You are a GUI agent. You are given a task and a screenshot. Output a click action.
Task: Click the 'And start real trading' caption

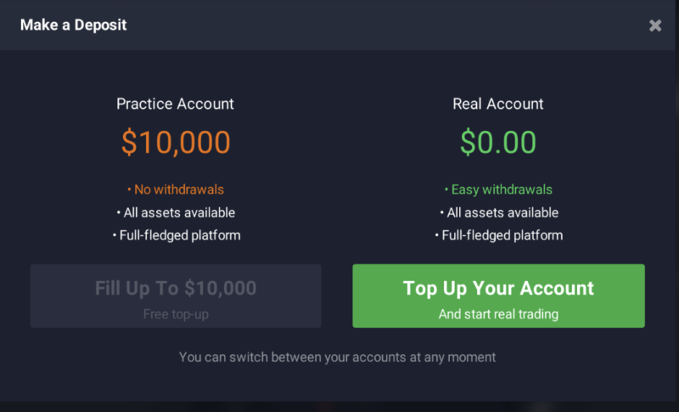tap(498, 314)
